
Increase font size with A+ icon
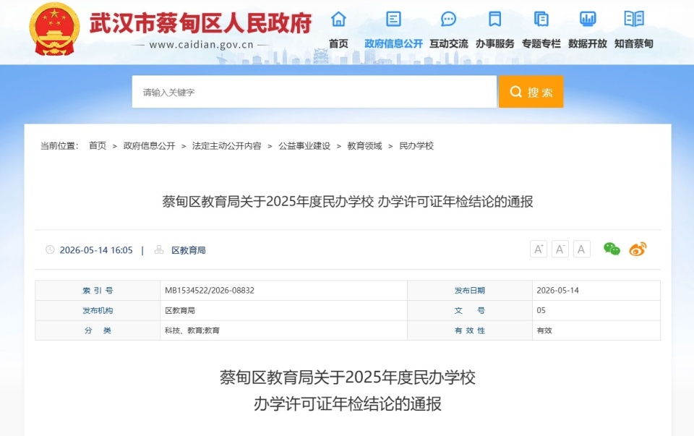538,249
